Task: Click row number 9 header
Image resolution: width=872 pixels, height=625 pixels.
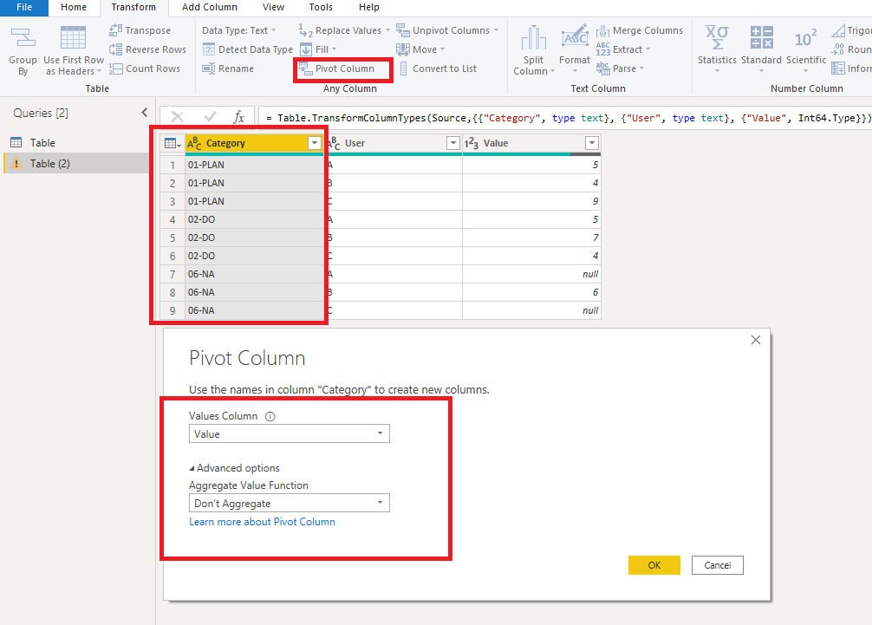Action: pyautogui.click(x=172, y=310)
